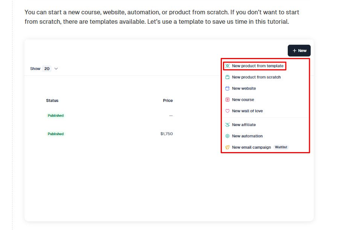Click the video play icon beside New course
345x230 pixels.
pyautogui.click(x=227, y=99)
